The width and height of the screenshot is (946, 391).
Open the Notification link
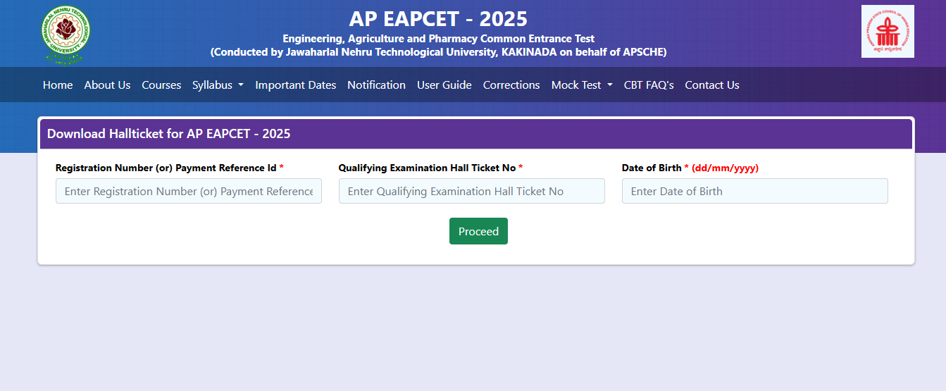(376, 85)
